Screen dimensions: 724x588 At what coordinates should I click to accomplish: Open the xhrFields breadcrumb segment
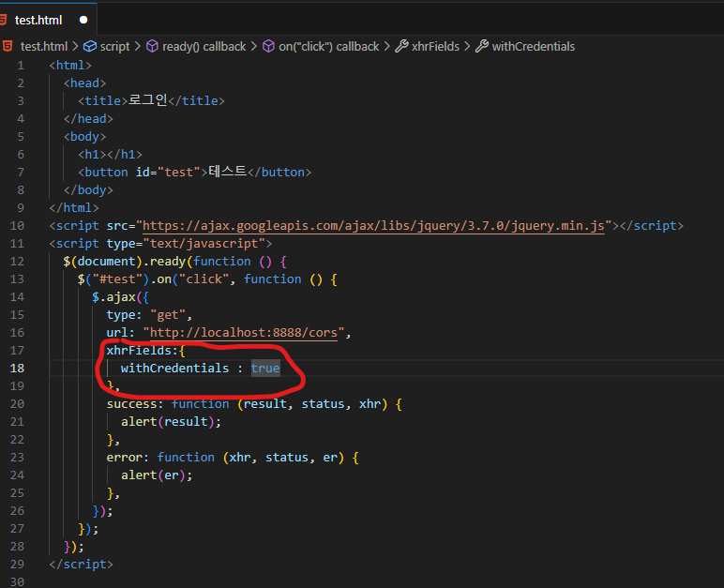pyautogui.click(x=435, y=46)
